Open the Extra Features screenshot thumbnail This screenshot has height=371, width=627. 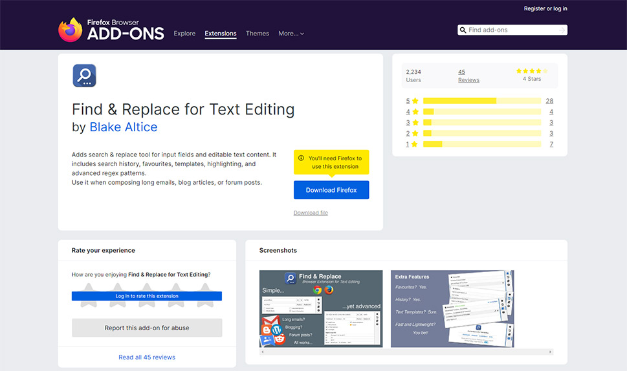pos(452,309)
